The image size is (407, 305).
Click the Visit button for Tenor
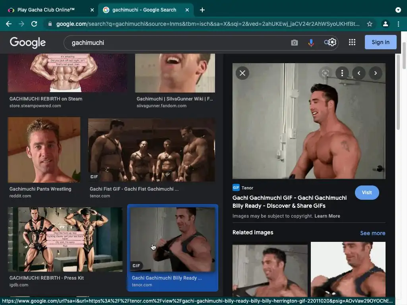click(x=367, y=193)
